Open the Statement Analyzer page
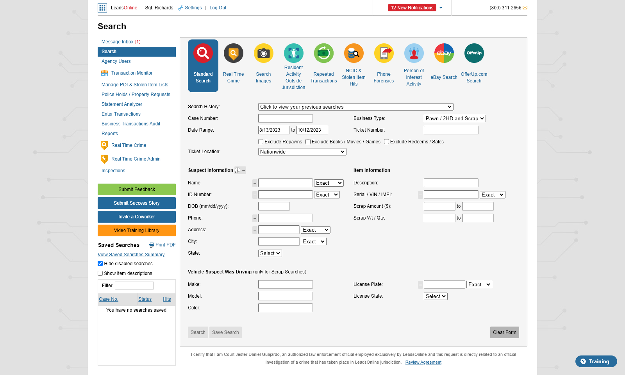 [121, 104]
